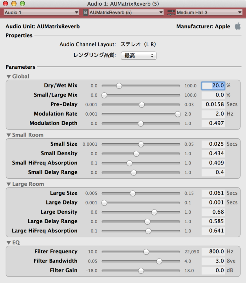Open the Audio 1 track dropdown

coord(41,12)
